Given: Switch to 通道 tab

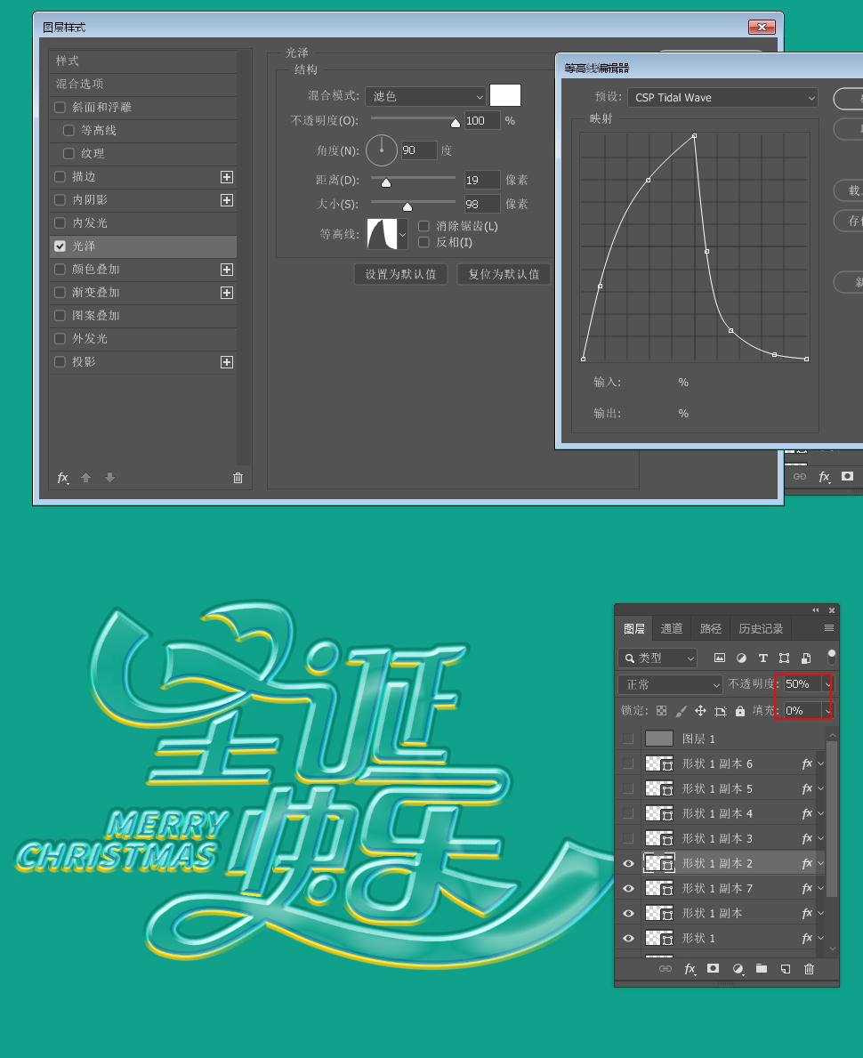Looking at the screenshot, I should [x=672, y=628].
